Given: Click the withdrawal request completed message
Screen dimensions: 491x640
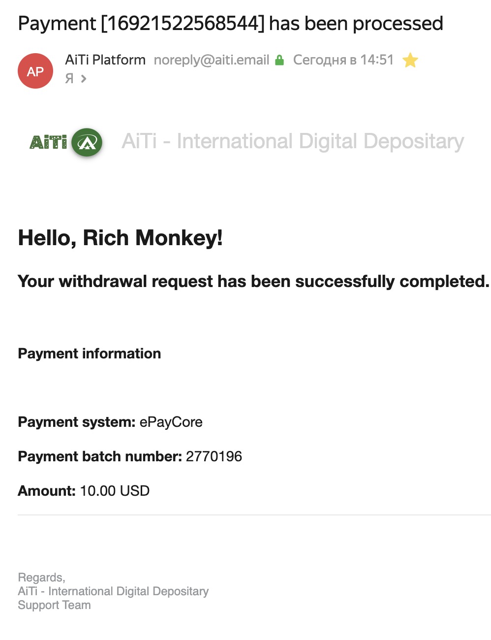Looking at the screenshot, I should (x=254, y=281).
